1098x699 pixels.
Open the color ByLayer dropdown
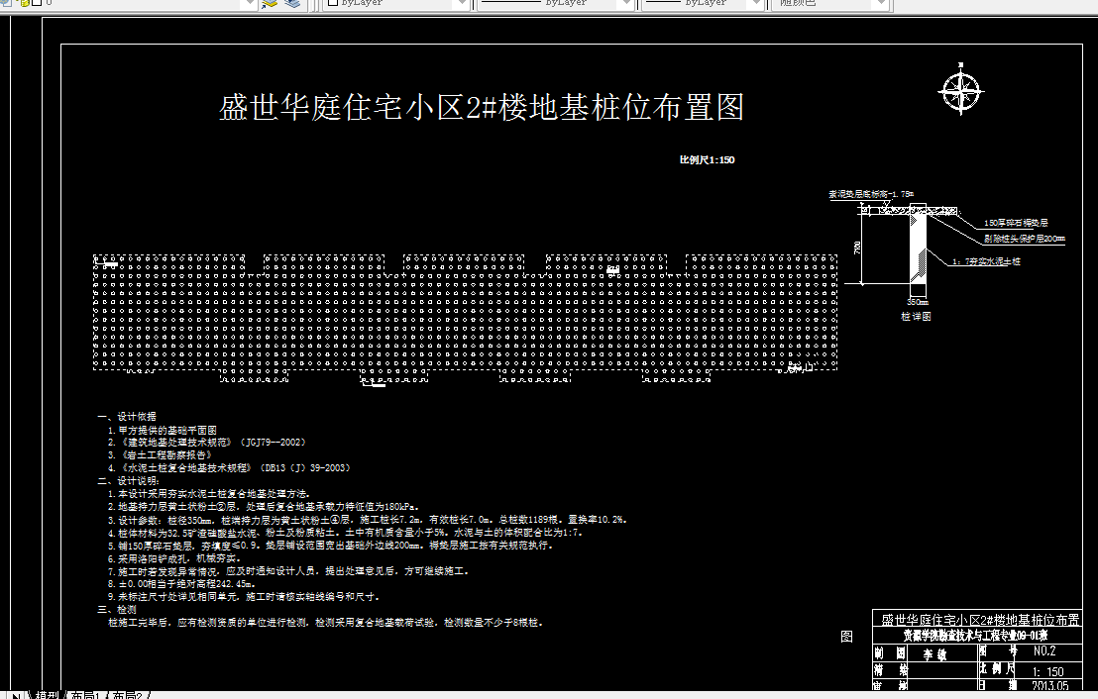461,4
